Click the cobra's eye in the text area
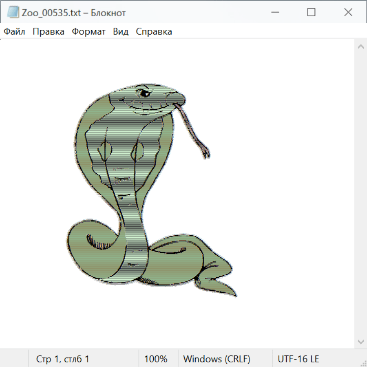 (144, 94)
